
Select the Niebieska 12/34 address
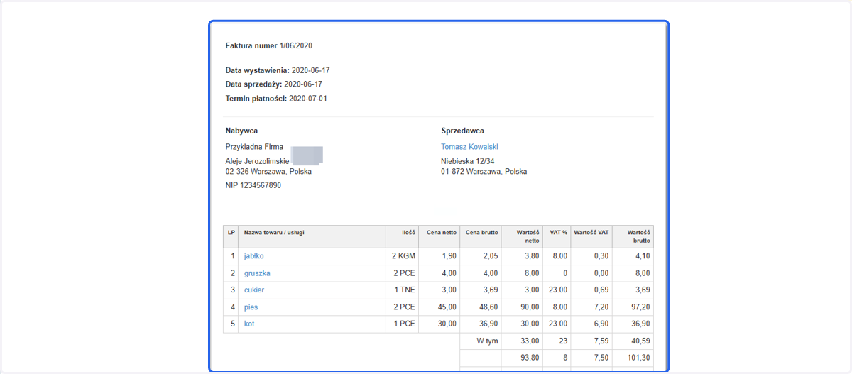tap(468, 161)
